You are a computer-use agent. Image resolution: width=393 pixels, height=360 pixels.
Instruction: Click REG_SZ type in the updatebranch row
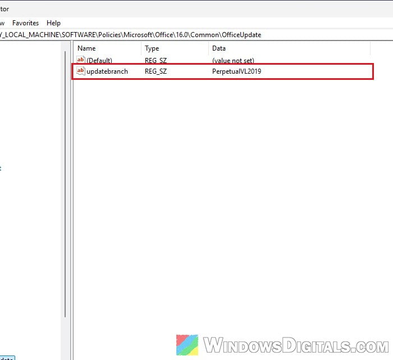tap(156, 71)
